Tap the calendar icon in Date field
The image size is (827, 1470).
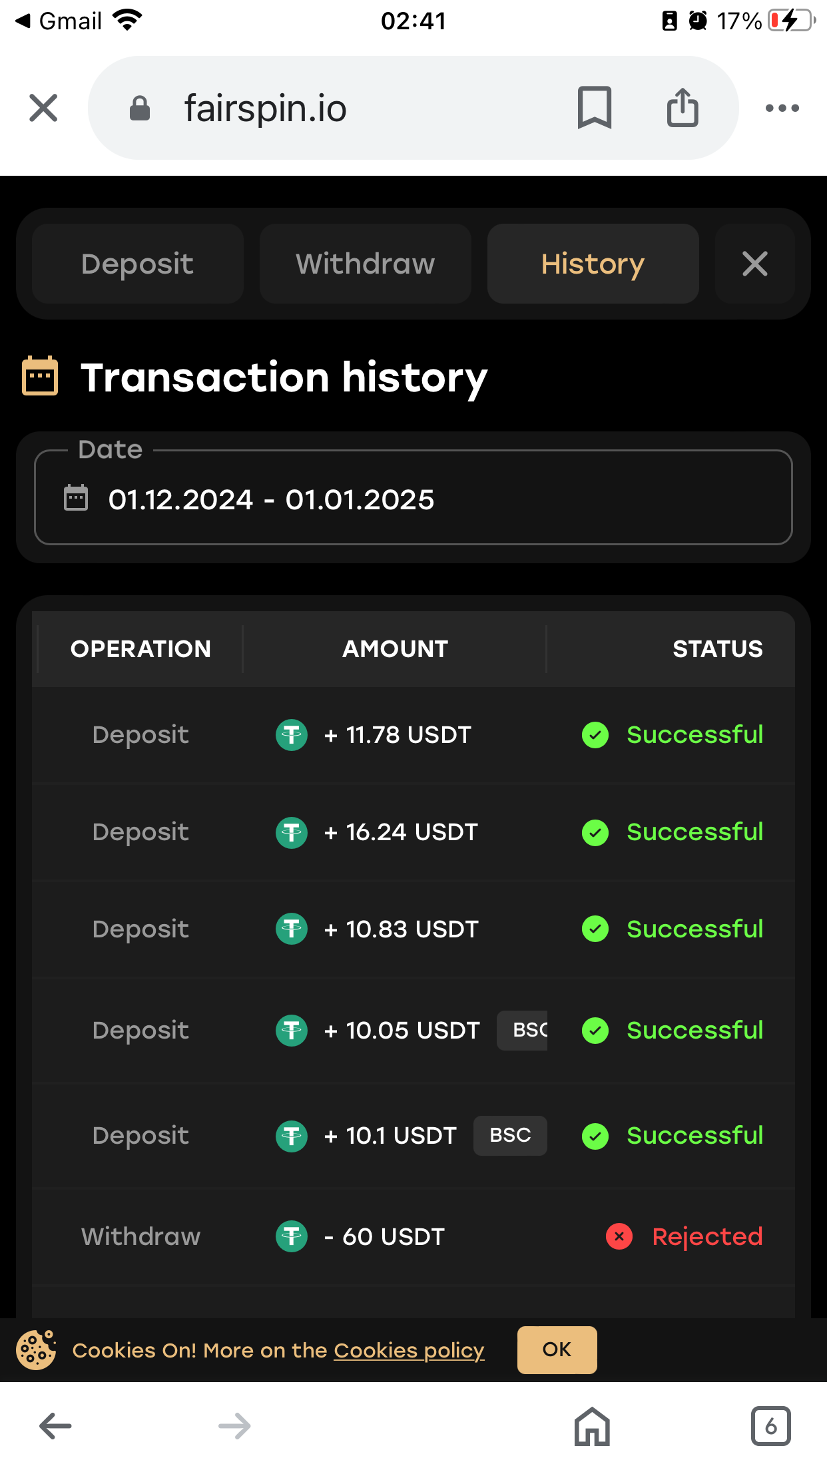[x=76, y=498]
